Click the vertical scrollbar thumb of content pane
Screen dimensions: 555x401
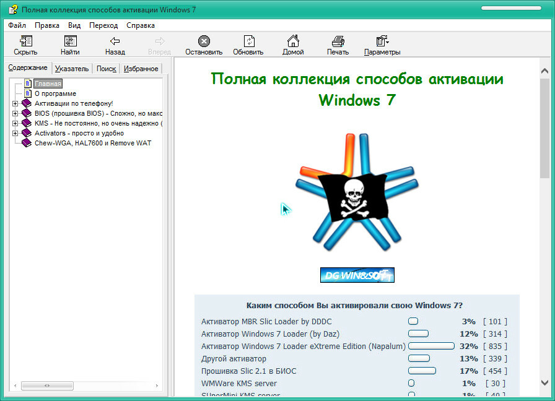tap(544, 128)
